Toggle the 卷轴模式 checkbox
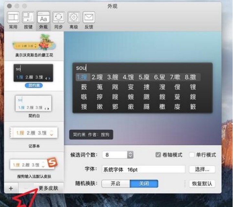 [x=158, y=155]
